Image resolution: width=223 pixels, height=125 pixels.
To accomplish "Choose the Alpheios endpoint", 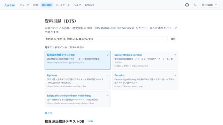I will pyautogui.click(x=78, y=81).
